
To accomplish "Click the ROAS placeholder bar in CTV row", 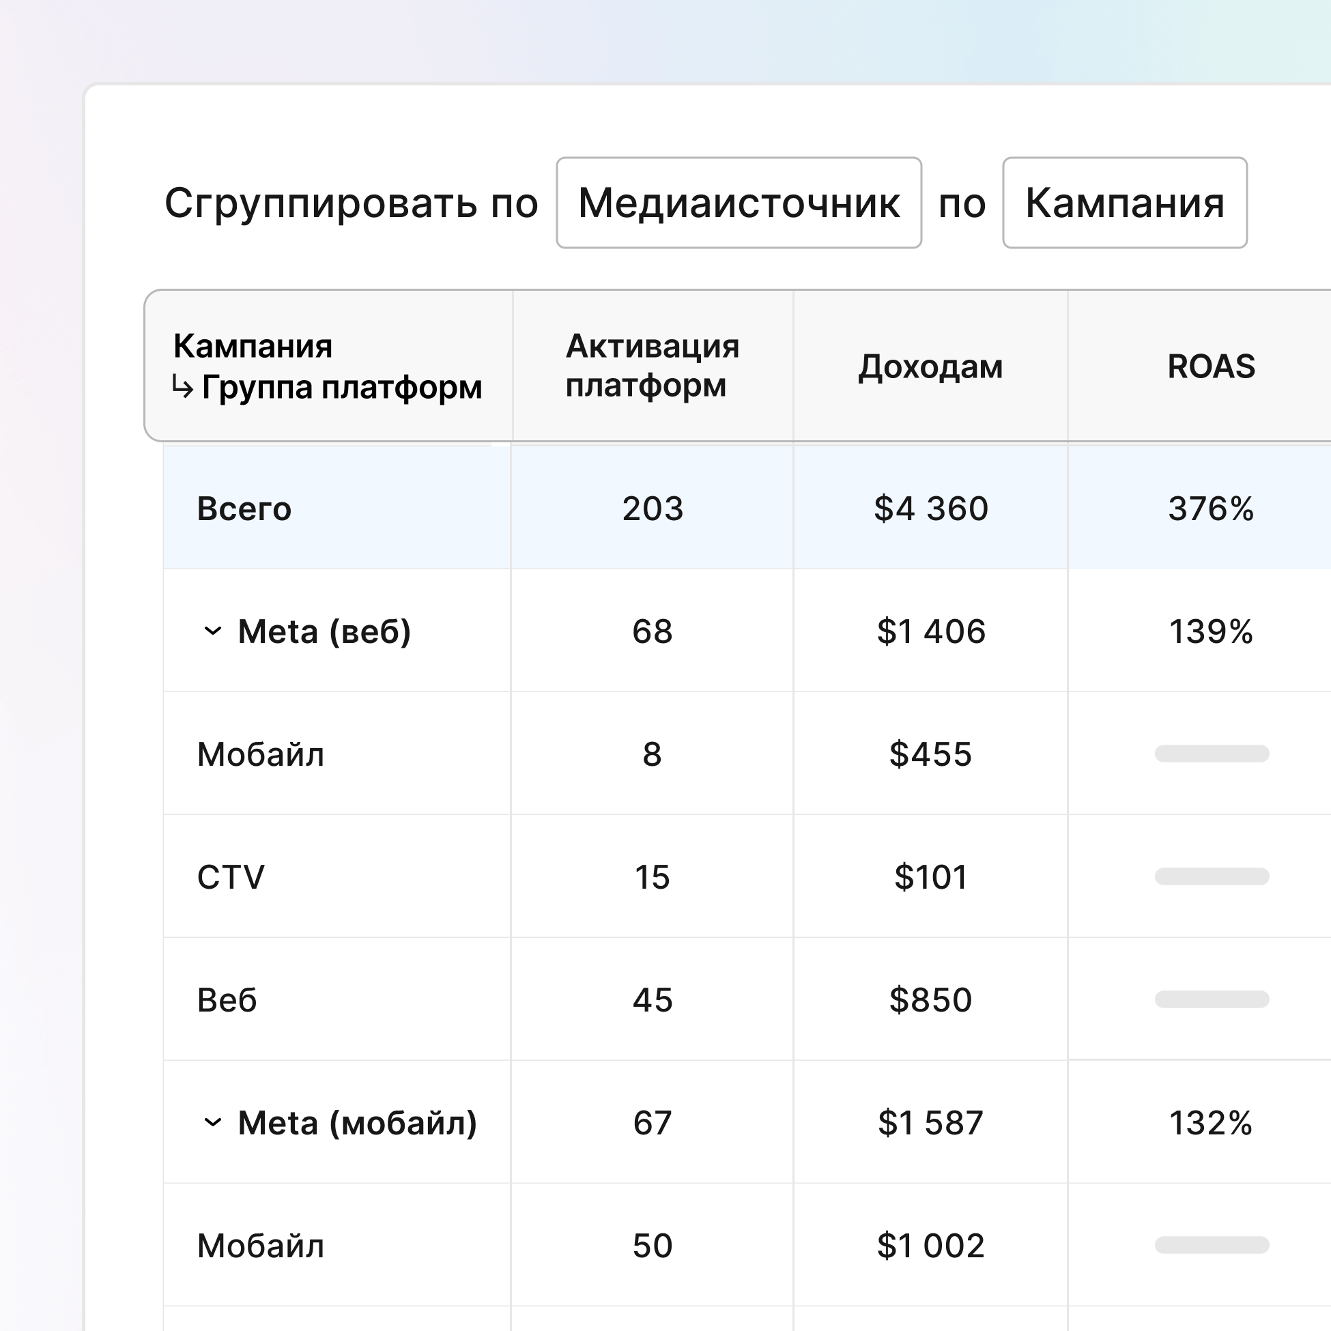I will [1211, 876].
